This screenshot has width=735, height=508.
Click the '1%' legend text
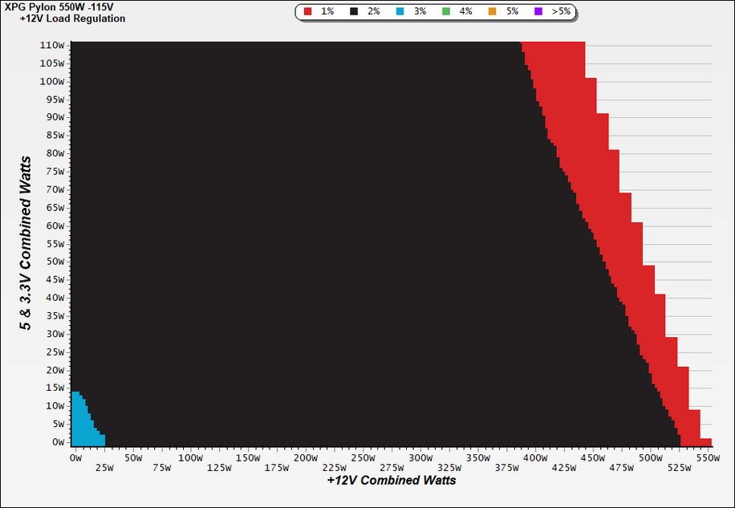point(327,12)
